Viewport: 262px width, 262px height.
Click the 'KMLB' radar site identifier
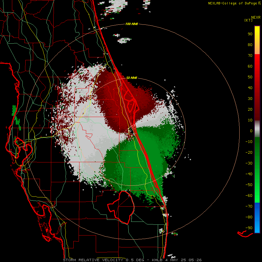157,260
